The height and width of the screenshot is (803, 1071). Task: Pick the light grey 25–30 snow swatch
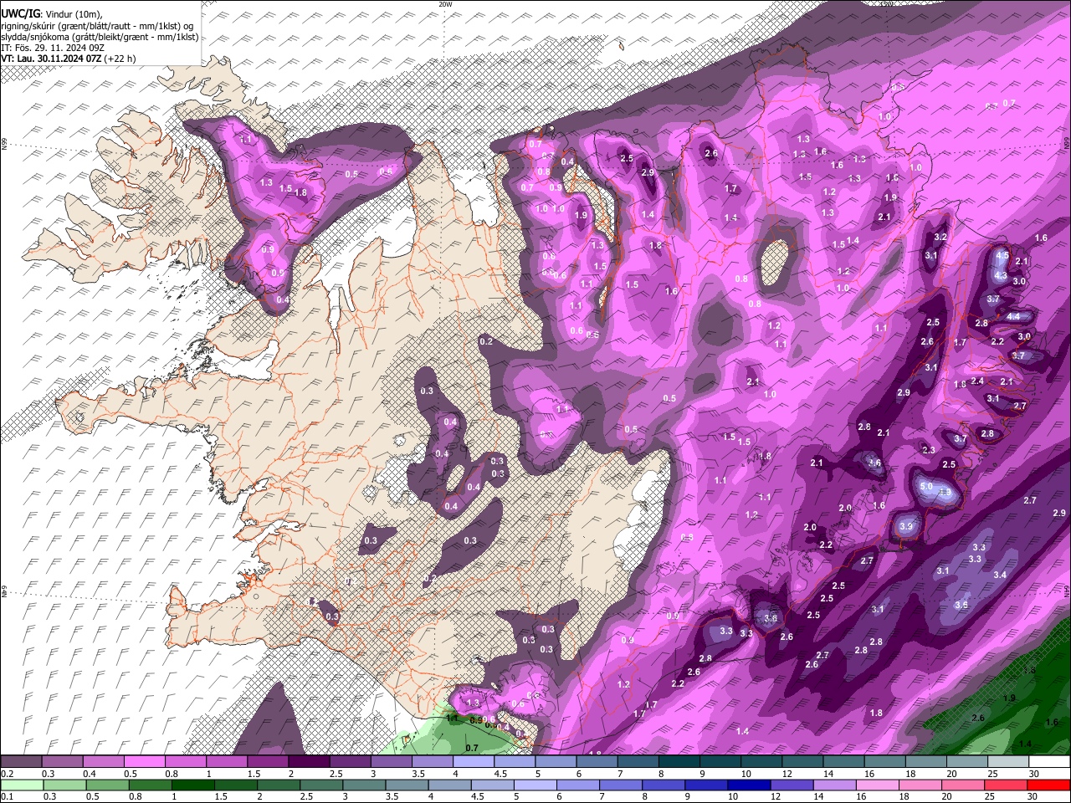[1007, 762]
